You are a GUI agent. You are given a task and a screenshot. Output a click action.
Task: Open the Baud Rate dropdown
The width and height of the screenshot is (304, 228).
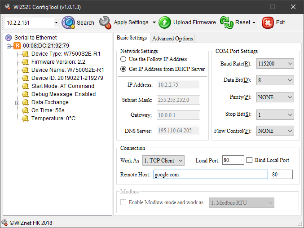tap(275, 64)
